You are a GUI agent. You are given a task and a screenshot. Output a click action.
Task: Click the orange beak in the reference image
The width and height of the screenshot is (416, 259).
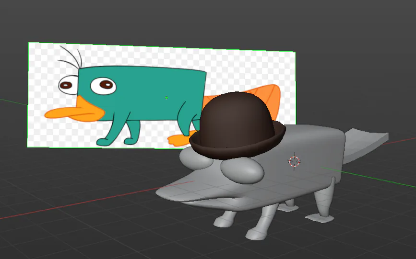[76, 111]
